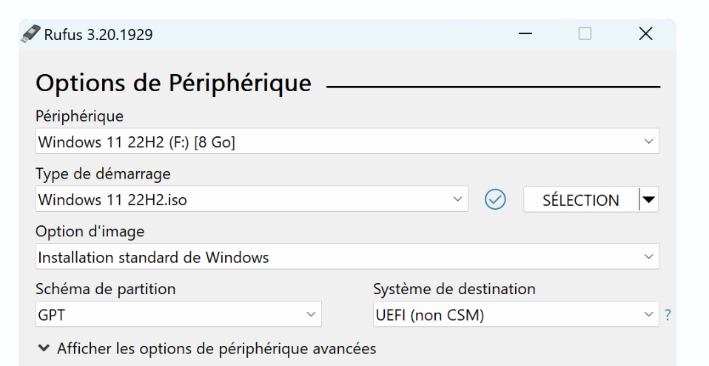Expand Afficher les options de périphérique avancées
This screenshot has width=709, height=366.
[x=217, y=349]
